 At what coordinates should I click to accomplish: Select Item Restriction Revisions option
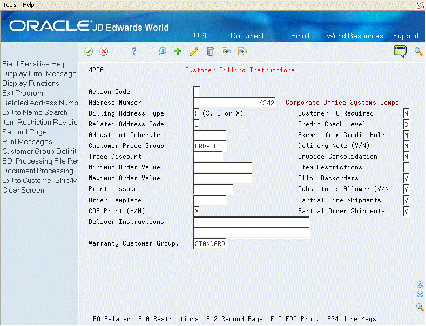[40, 122]
